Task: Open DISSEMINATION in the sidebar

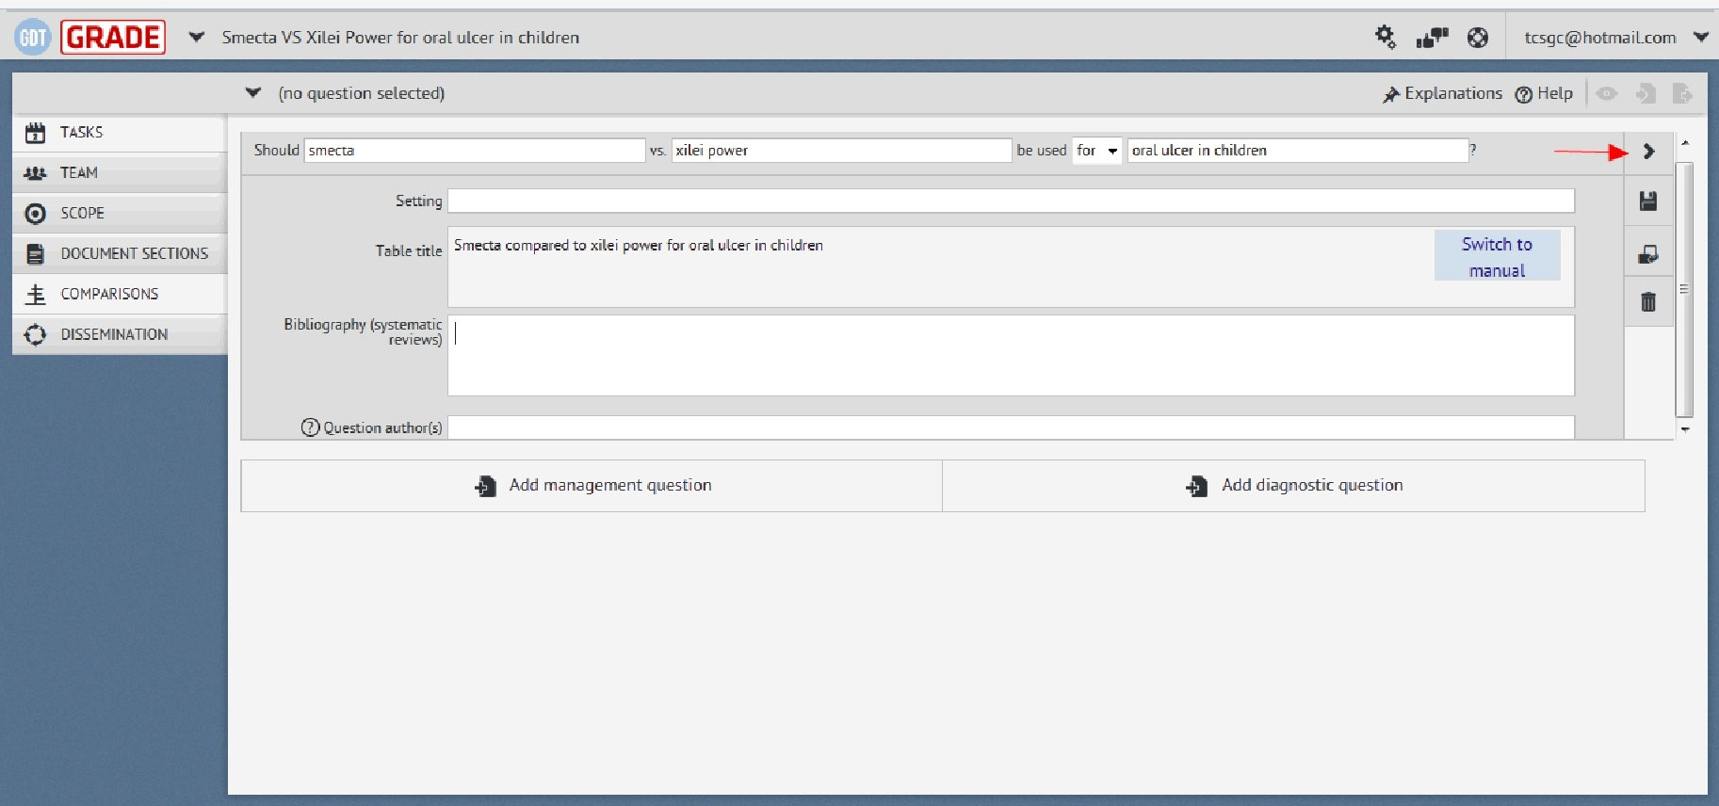Action: coord(120,335)
